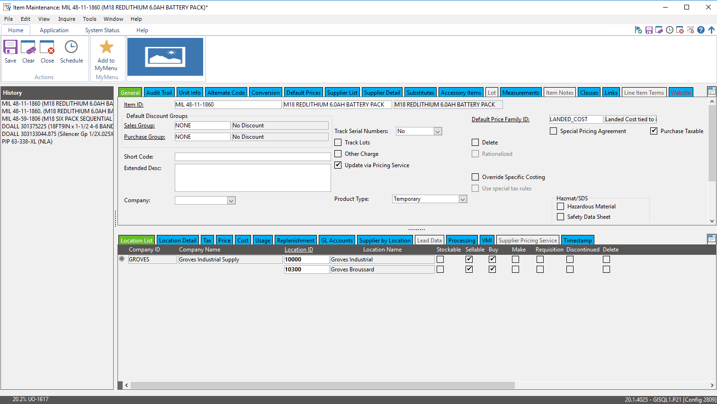Click the flag with green checkmark icon
This screenshot has width=717, height=404.
[638, 30]
